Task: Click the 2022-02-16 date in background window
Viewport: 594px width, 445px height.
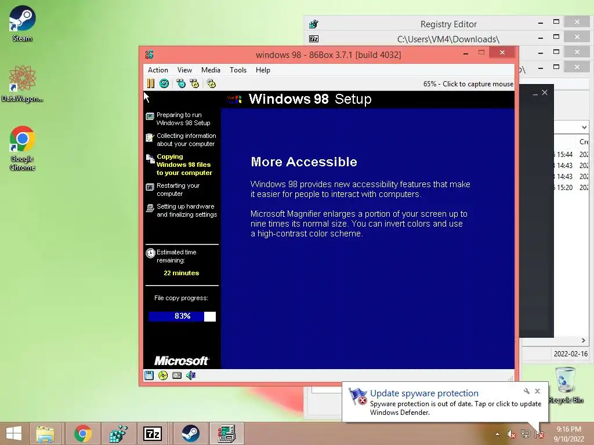Action: (571, 354)
